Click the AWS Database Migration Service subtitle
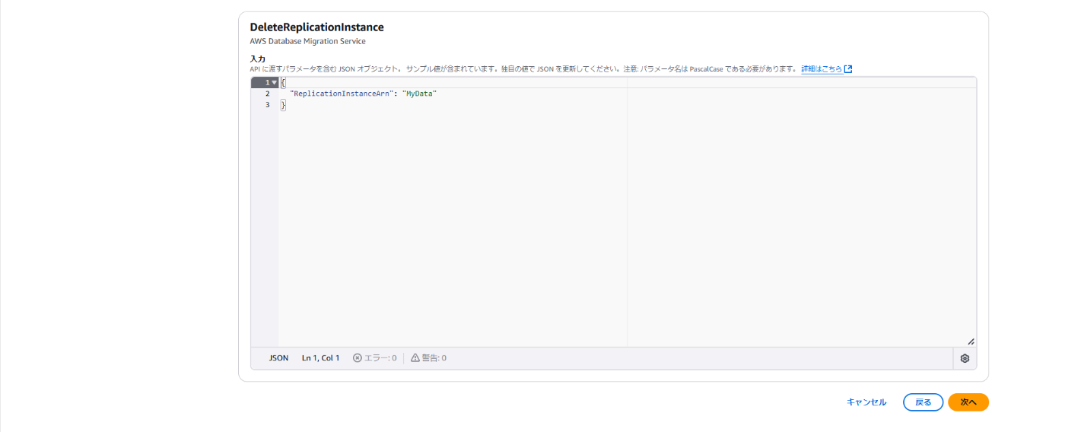Viewport: 1065px width, 432px height. [307, 41]
